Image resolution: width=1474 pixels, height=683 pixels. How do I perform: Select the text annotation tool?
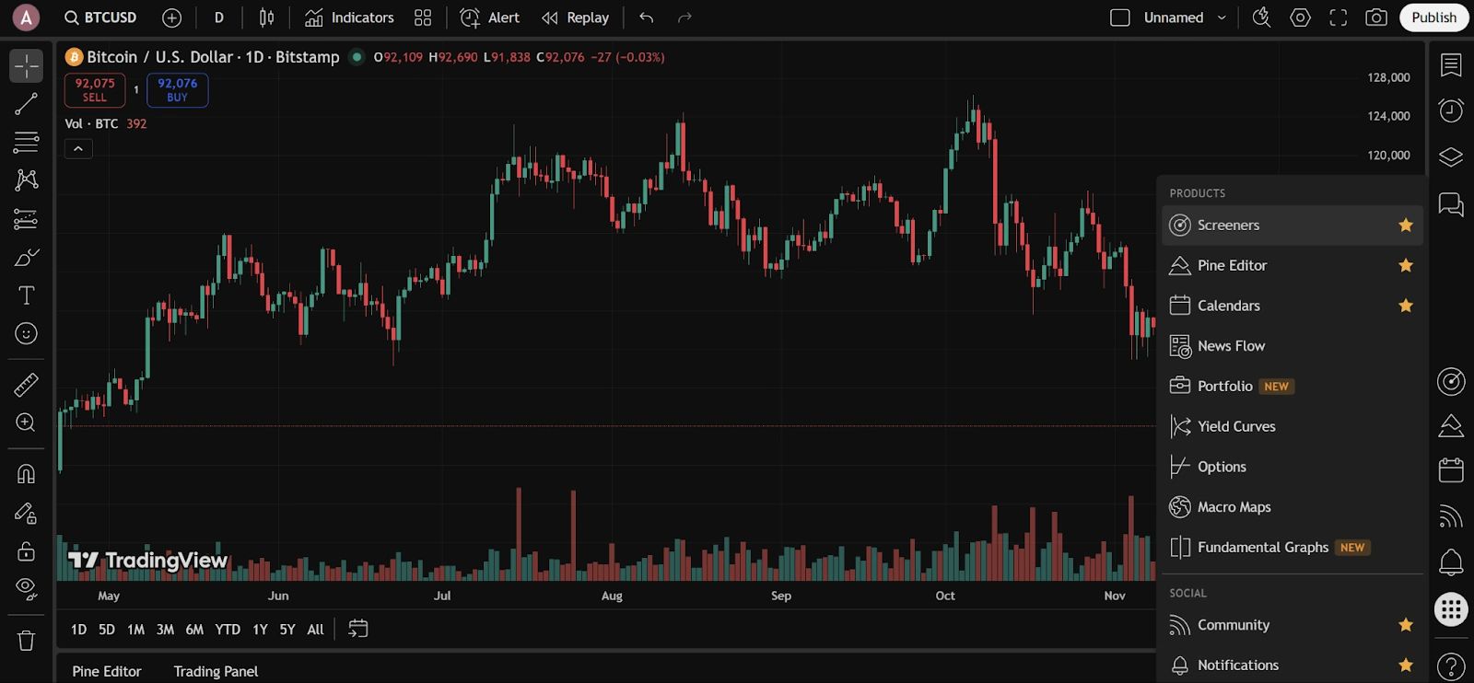[26, 295]
